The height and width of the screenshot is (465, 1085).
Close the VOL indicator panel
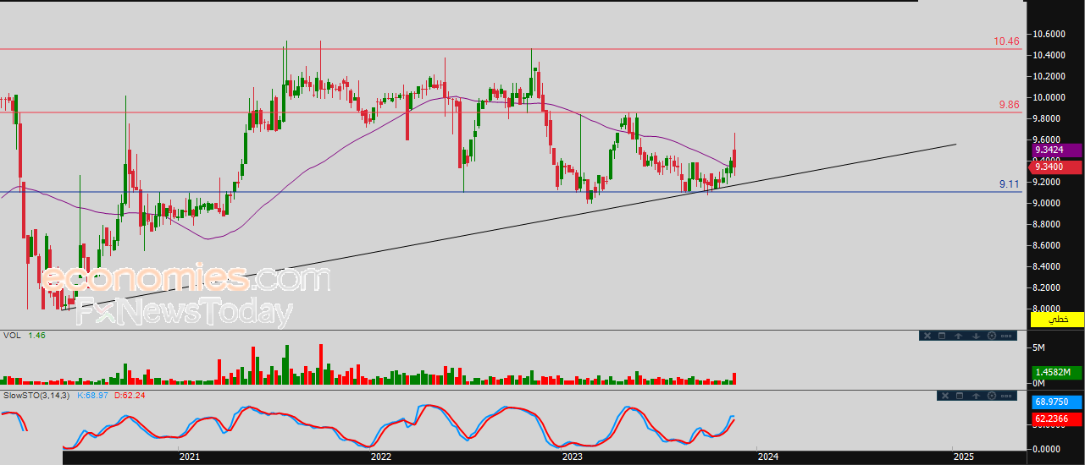[x=927, y=336]
